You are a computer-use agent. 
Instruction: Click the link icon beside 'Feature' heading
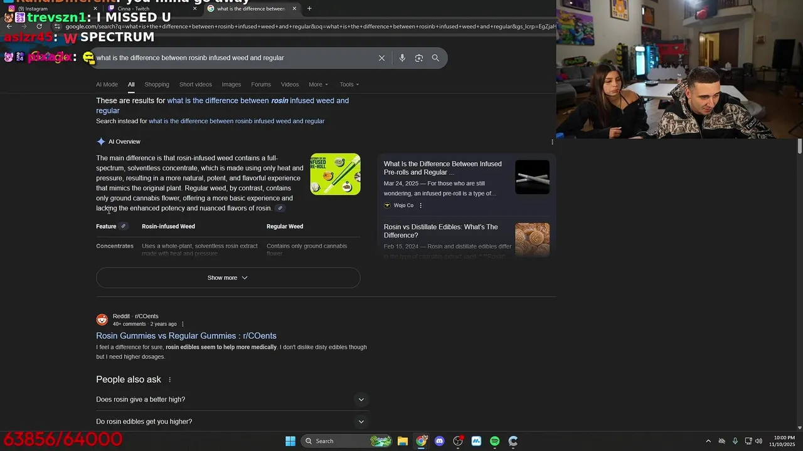pyautogui.click(x=124, y=226)
